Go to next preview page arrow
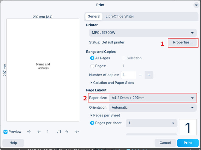201x150 pixels. coord(66,132)
